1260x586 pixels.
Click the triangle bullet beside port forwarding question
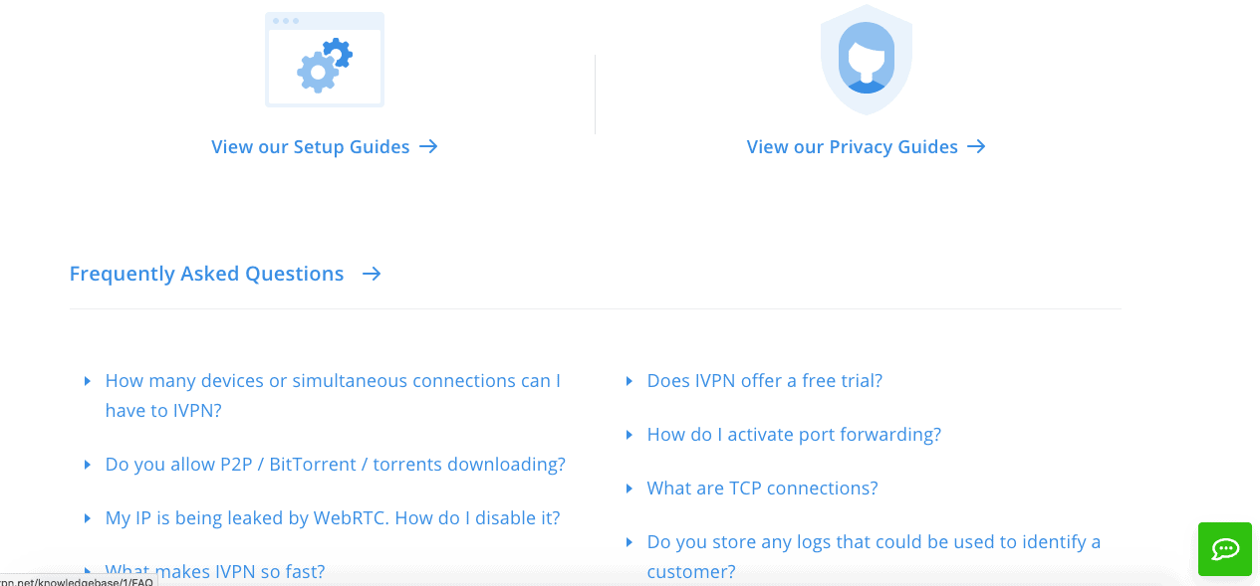pos(630,435)
